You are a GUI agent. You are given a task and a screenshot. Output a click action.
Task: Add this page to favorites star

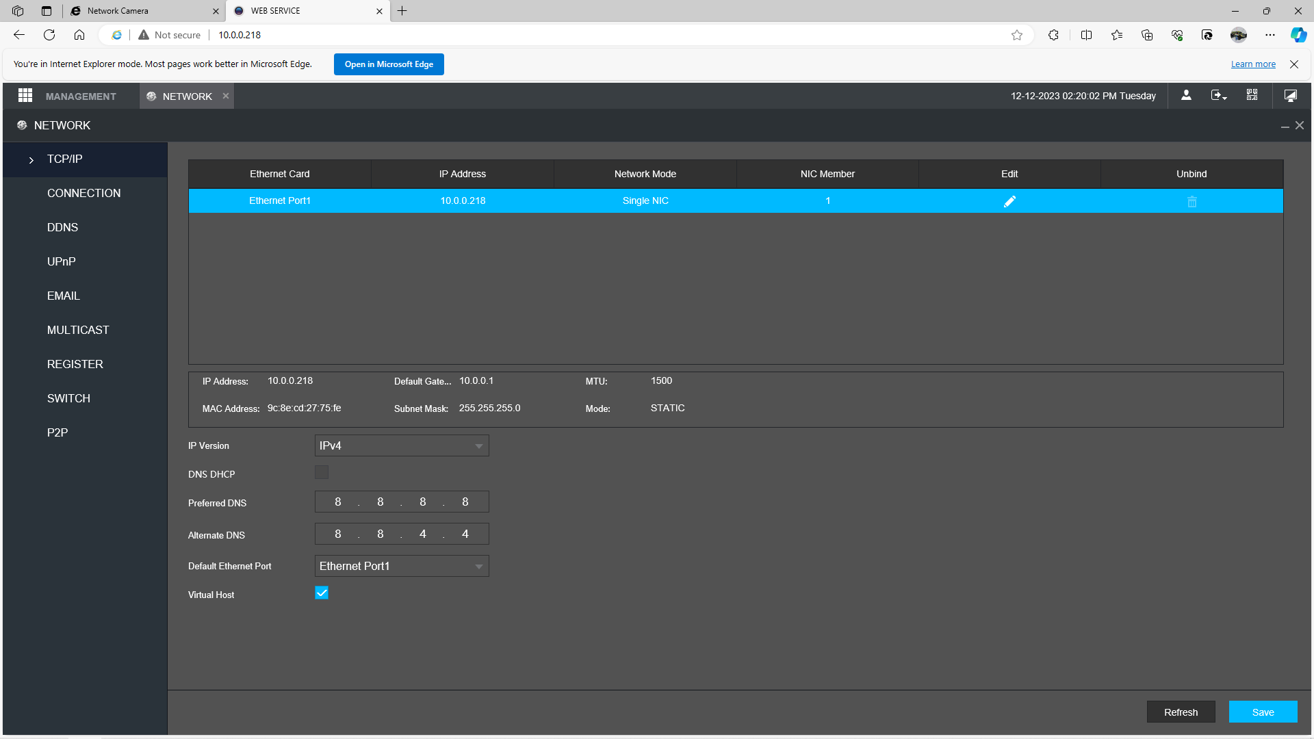1017,35
